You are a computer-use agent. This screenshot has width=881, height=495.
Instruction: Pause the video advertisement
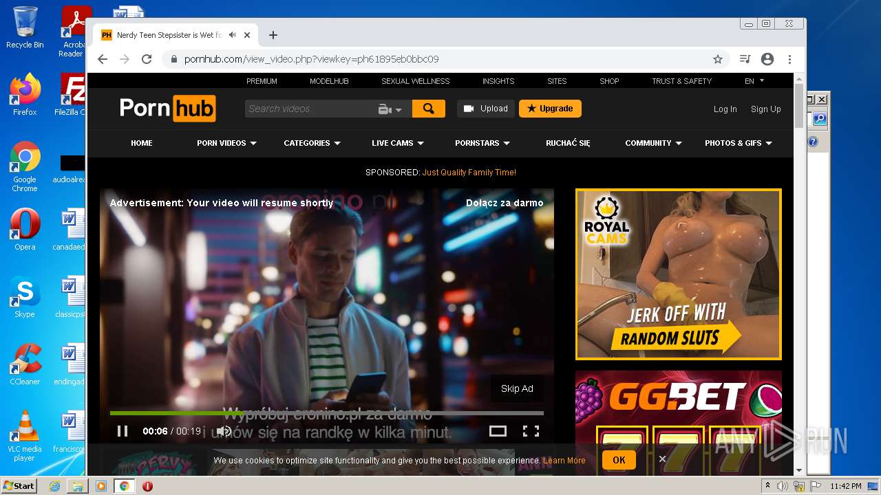[123, 431]
